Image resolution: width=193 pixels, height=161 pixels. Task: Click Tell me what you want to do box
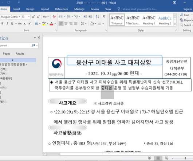coord(137,9)
